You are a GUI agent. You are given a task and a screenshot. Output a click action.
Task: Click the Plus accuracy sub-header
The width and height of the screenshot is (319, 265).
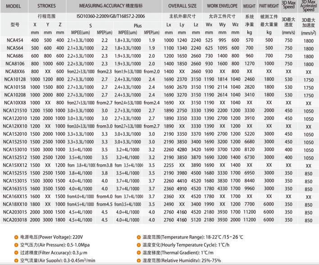138,26
